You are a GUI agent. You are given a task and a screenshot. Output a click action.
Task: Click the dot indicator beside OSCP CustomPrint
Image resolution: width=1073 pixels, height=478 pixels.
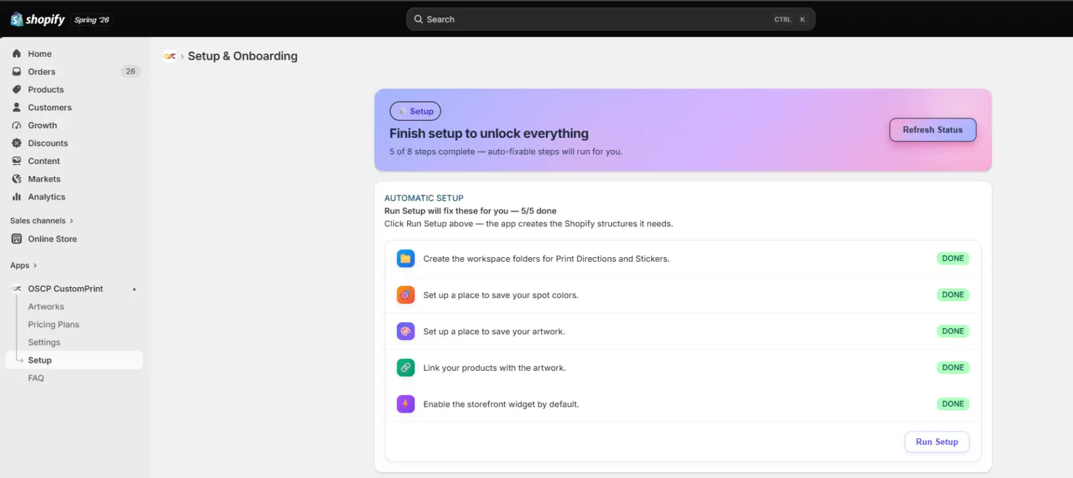pyautogui.click(x=134, y=289)
